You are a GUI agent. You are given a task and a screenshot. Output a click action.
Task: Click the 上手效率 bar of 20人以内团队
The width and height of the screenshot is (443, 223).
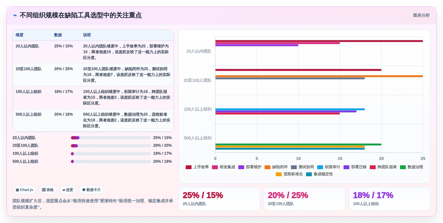[319, 41]
